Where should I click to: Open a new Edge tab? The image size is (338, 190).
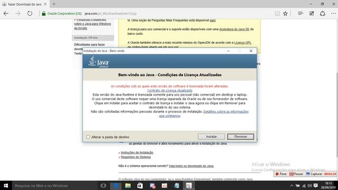click(x=54, y=4)
